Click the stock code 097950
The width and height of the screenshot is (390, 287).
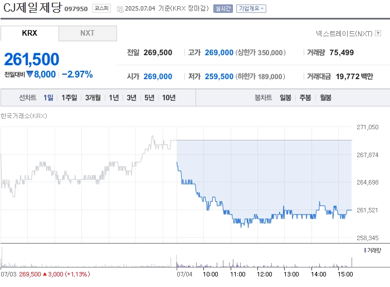(76, 9)
